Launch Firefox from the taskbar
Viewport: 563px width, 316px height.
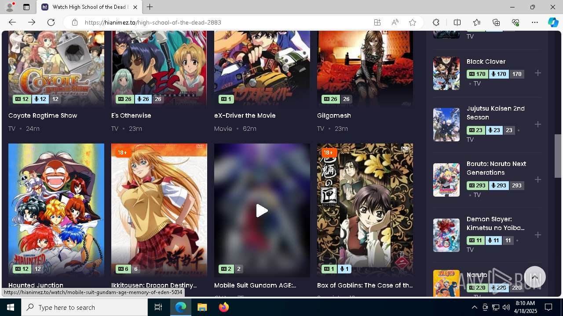click(224, 307)
